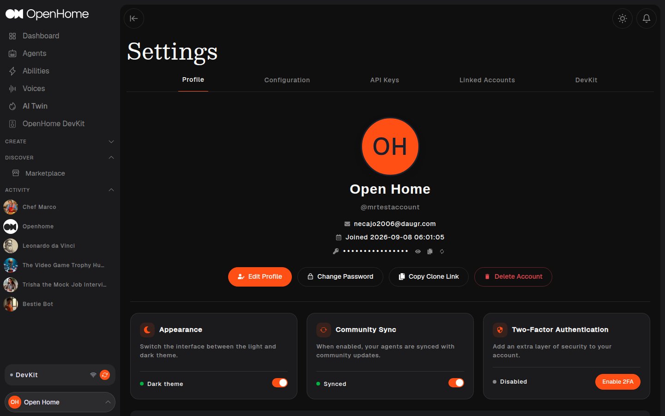
Task: Click the DevKit wifi status icon
Action: tap(93, 375)
